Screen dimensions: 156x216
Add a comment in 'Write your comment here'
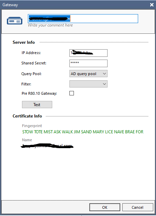[50, 25]
